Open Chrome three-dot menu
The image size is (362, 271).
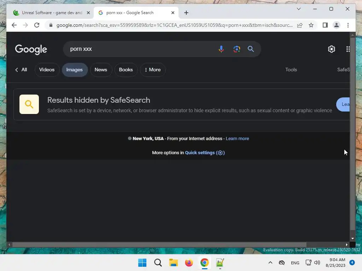(x=348, y=25)
